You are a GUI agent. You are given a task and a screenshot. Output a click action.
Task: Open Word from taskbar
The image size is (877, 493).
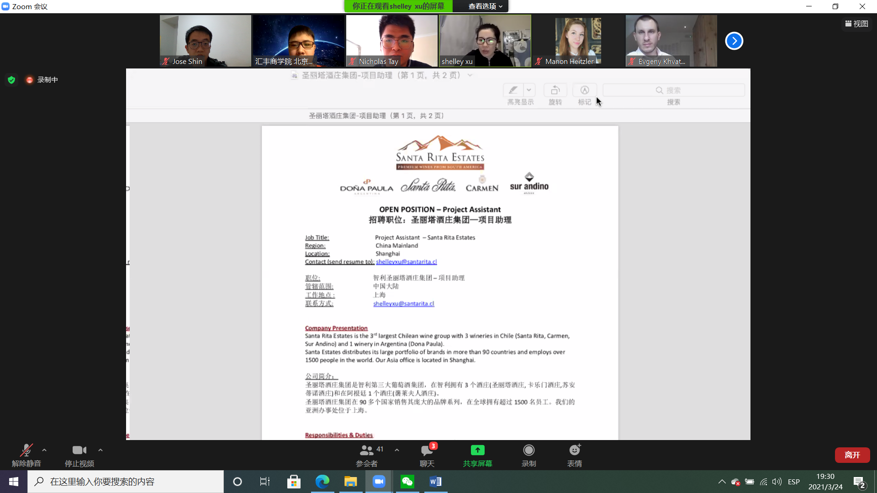click(x=436, y=482)
